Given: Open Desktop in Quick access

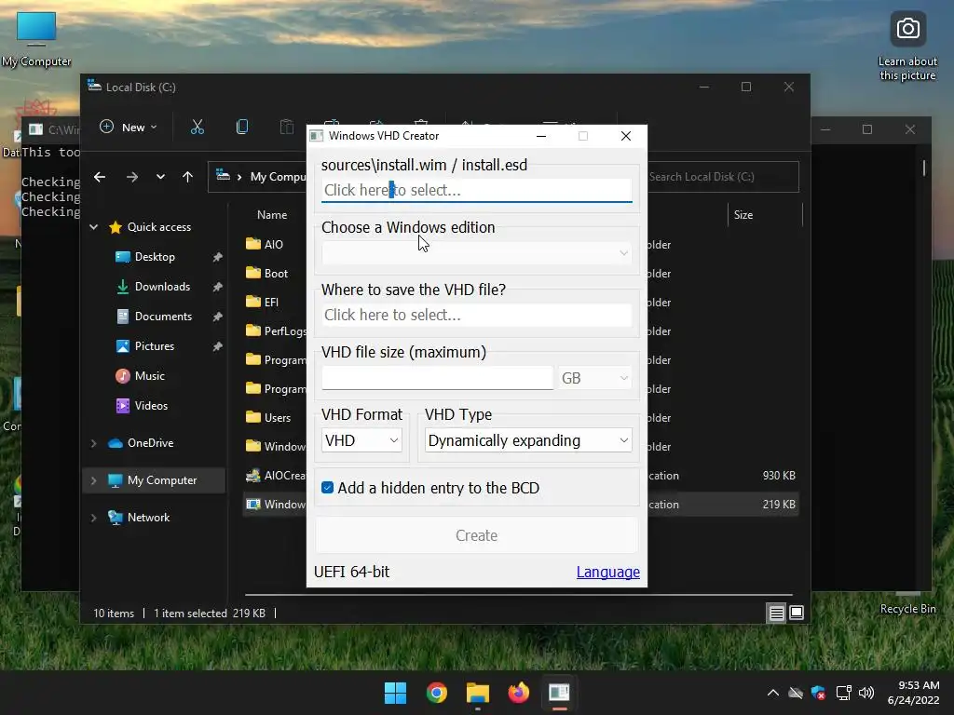Looking at the screenshot, I should point(155,257).
